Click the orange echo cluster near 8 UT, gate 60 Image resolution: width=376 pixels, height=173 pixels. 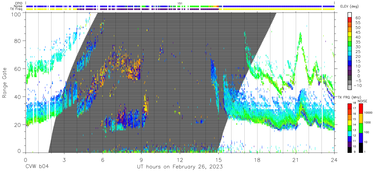tap(134, 69)
